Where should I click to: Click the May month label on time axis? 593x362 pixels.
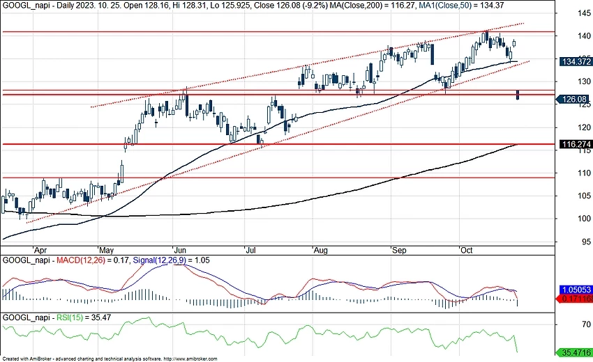click(106, 250)
